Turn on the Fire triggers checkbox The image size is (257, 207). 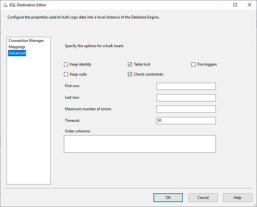(194, 64)
